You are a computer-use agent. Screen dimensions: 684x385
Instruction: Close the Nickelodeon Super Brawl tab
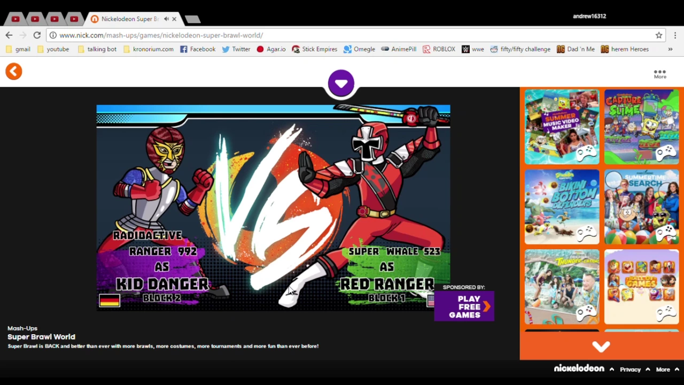click(x=174, y=19)
